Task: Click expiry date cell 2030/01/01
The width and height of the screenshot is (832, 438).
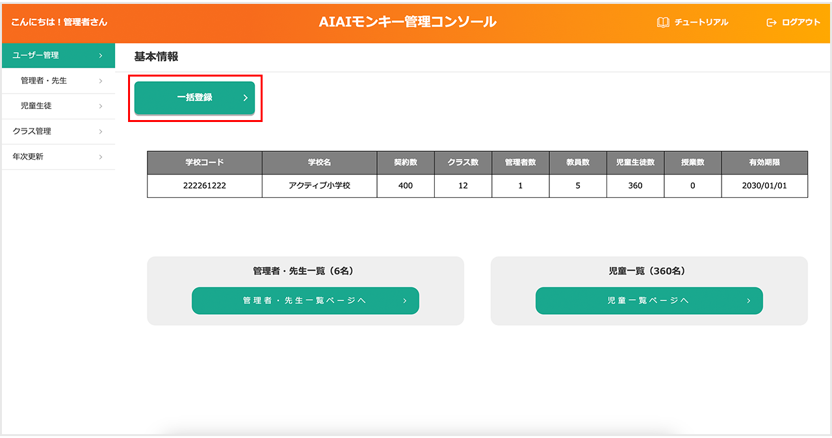Action: click(x=764, y=186)
